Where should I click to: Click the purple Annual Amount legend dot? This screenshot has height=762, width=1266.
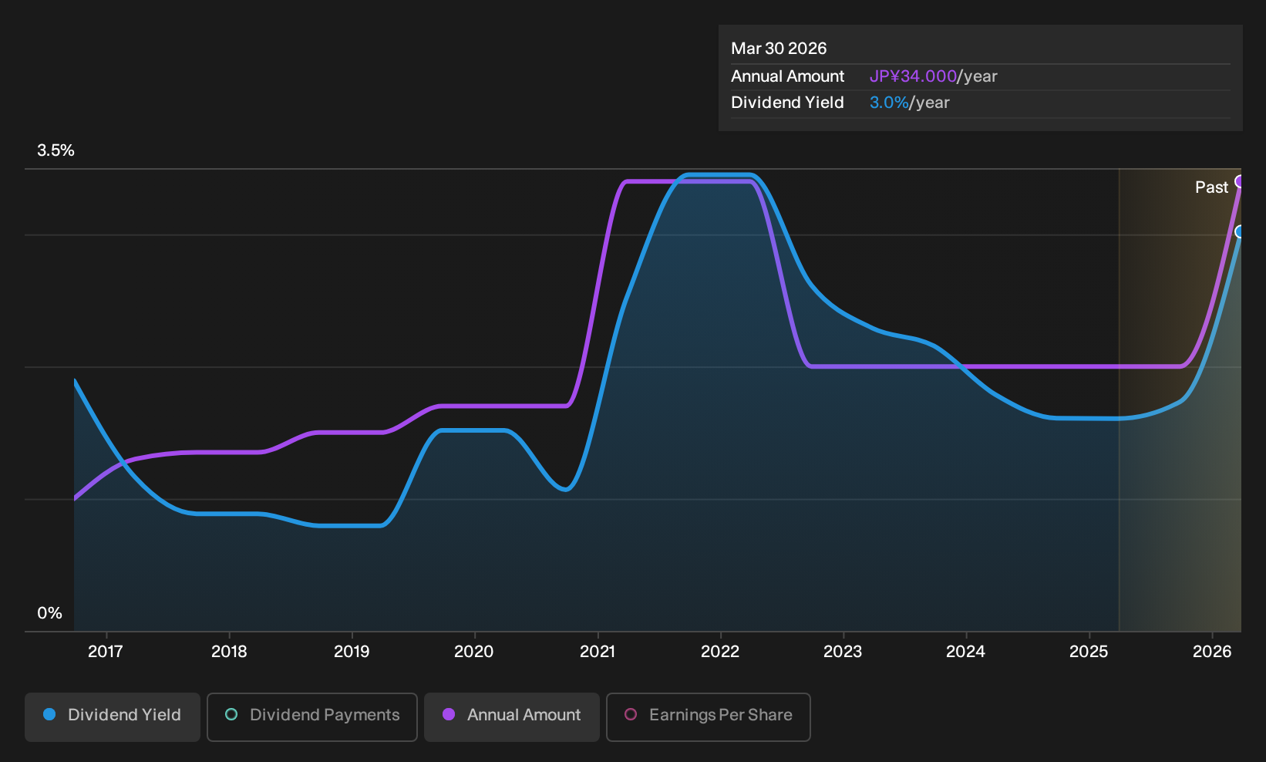449,714
